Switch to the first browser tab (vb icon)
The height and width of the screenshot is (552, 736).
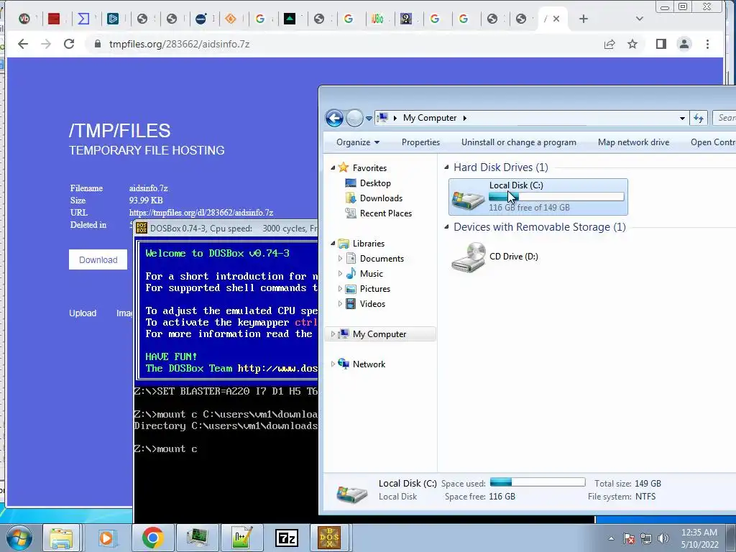click(x=24, y=19)
